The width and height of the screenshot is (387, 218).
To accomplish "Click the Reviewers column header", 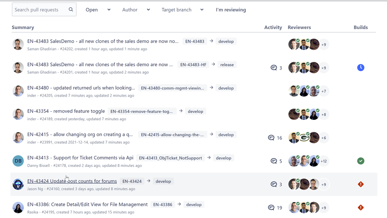I will 299,28.
